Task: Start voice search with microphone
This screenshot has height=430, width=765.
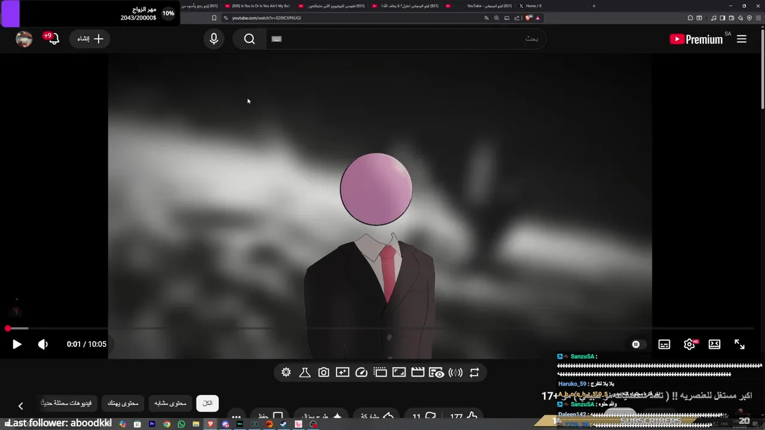Action: click(214, 39)
